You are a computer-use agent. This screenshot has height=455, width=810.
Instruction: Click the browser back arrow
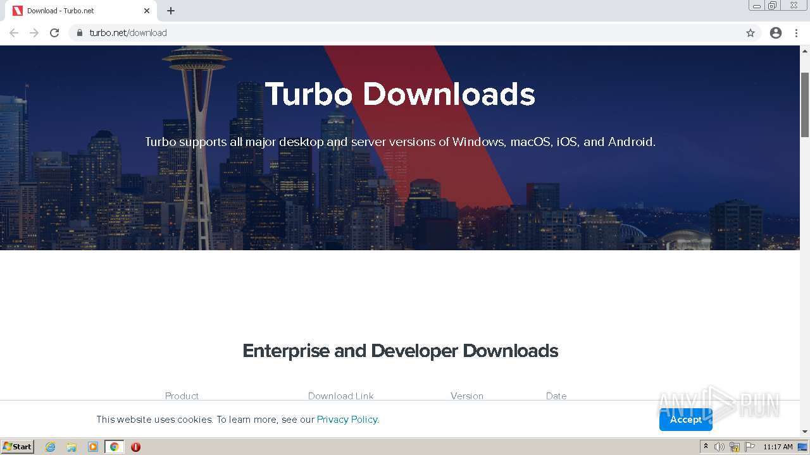(x=14, y=33)
